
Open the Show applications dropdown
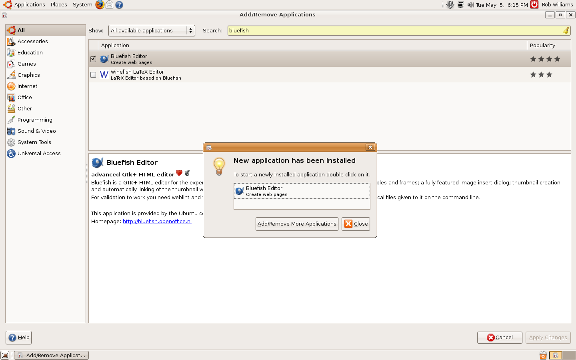point(152,30)
